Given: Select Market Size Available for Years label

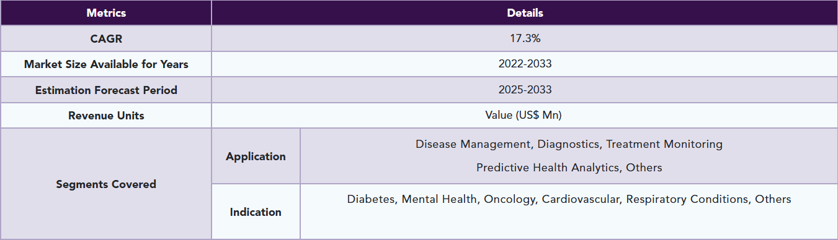Looking at the screenshot, I should click(x=106, y=64).
